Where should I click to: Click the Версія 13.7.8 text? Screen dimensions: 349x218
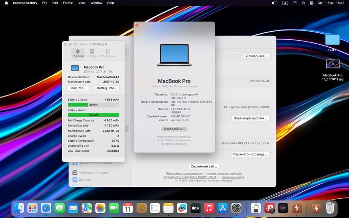point(259,81)
